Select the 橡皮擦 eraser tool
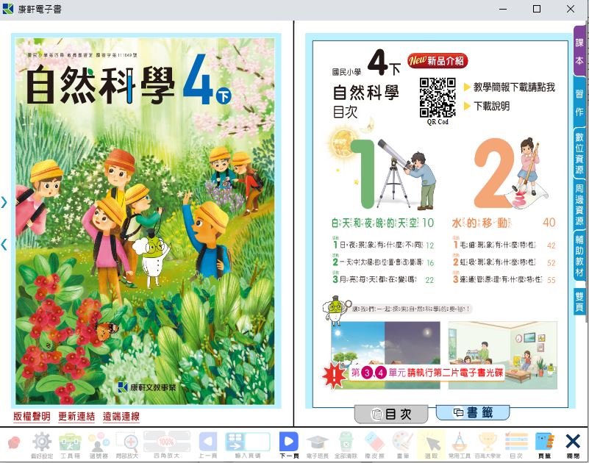This screenshot has width=589, height=463. (x=374, y=445)
